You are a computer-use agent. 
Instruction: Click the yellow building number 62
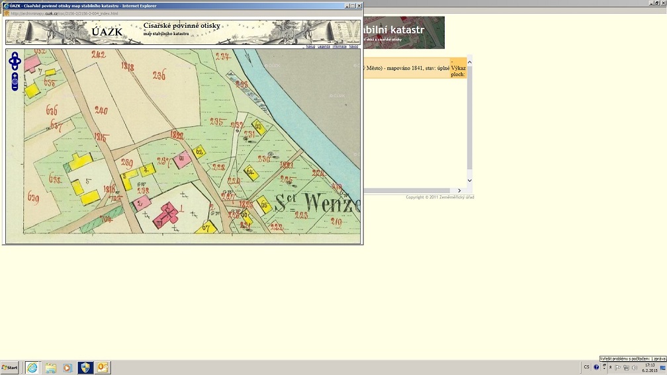(199, 151)
